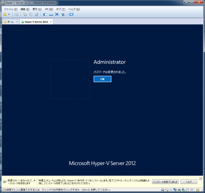This screenshot has width=205, height=193.
Task: Click the keyboard icon in the info bar
Action: coord(5,182)
